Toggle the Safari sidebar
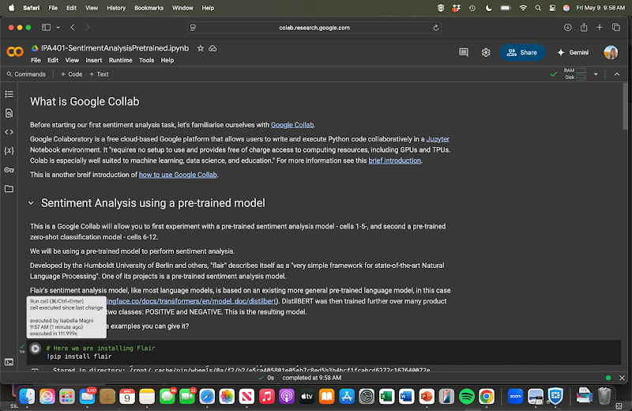The width and height of the screenshot is (632, 411). point(46,28)
